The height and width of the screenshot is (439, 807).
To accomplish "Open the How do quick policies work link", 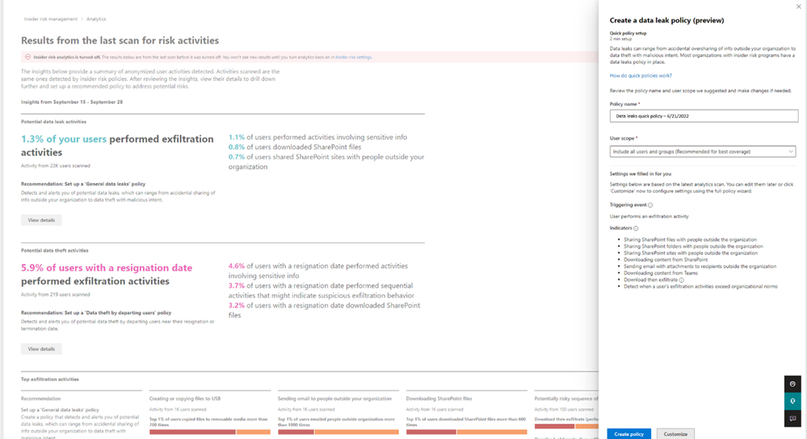I will [x=641, y=76].
